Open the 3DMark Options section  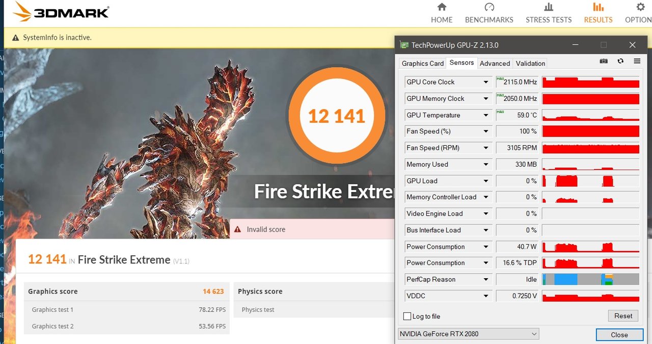coord(639,13)
